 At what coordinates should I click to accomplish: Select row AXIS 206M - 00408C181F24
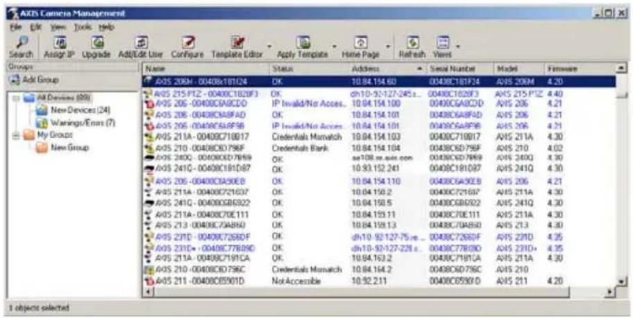click(x=380, y=82)
